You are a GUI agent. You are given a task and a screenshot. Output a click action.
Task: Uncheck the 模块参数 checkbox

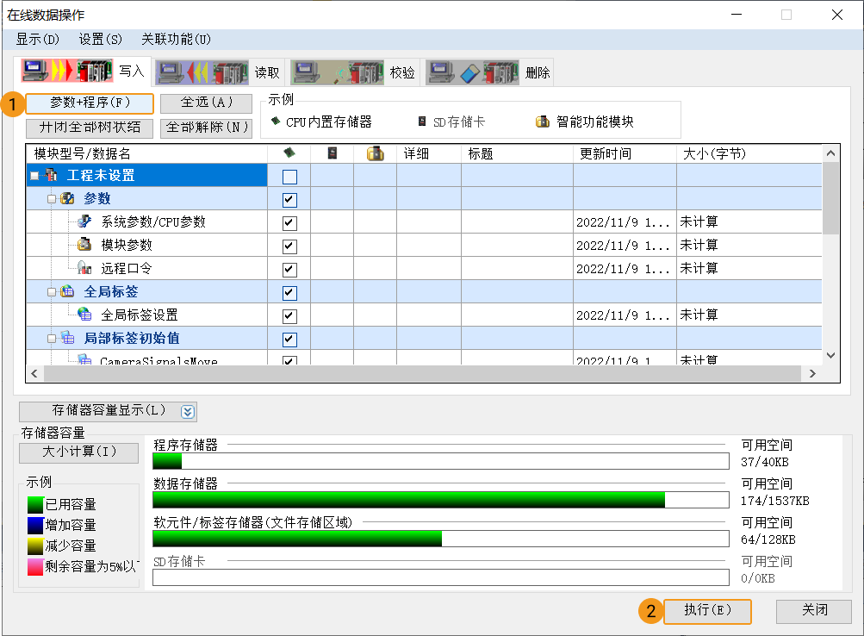coord(289,245)
